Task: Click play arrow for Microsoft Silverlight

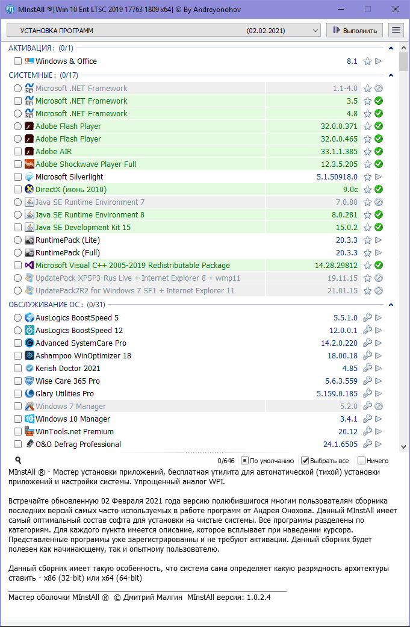Action: pos(379,176)
